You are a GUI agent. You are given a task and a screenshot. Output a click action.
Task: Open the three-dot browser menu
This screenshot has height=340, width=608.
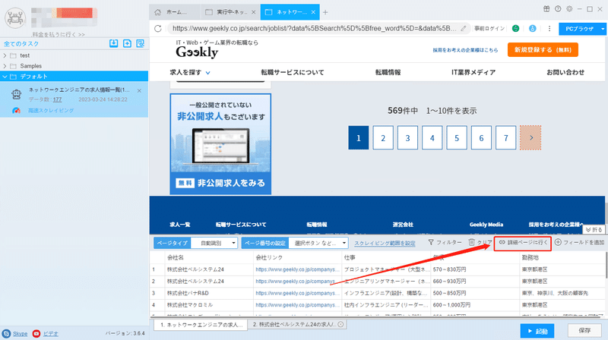(x=549, y=28)
